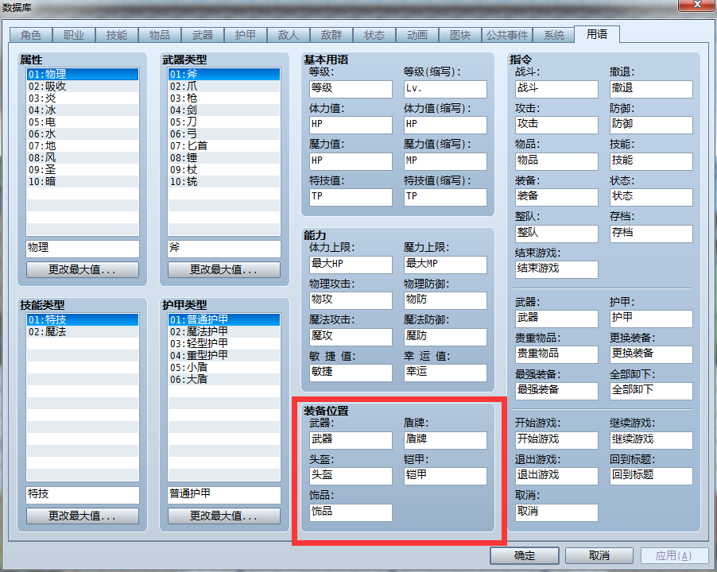717x572 pixels.
Task: Click the 战斗 command field
Action: point(556,89)
